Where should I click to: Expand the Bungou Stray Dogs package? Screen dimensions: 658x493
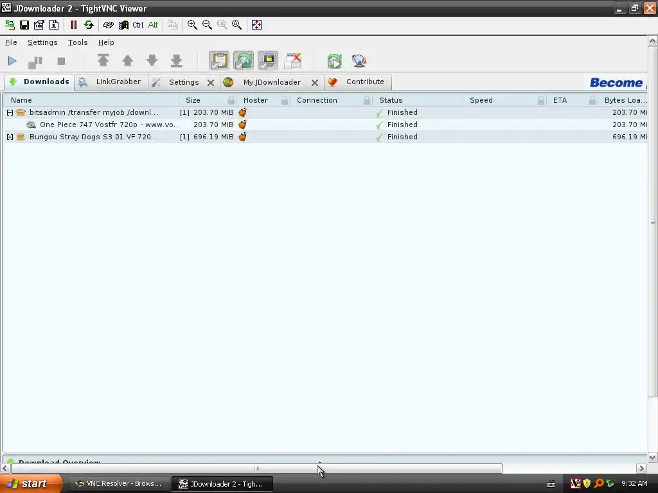[10, 137]
